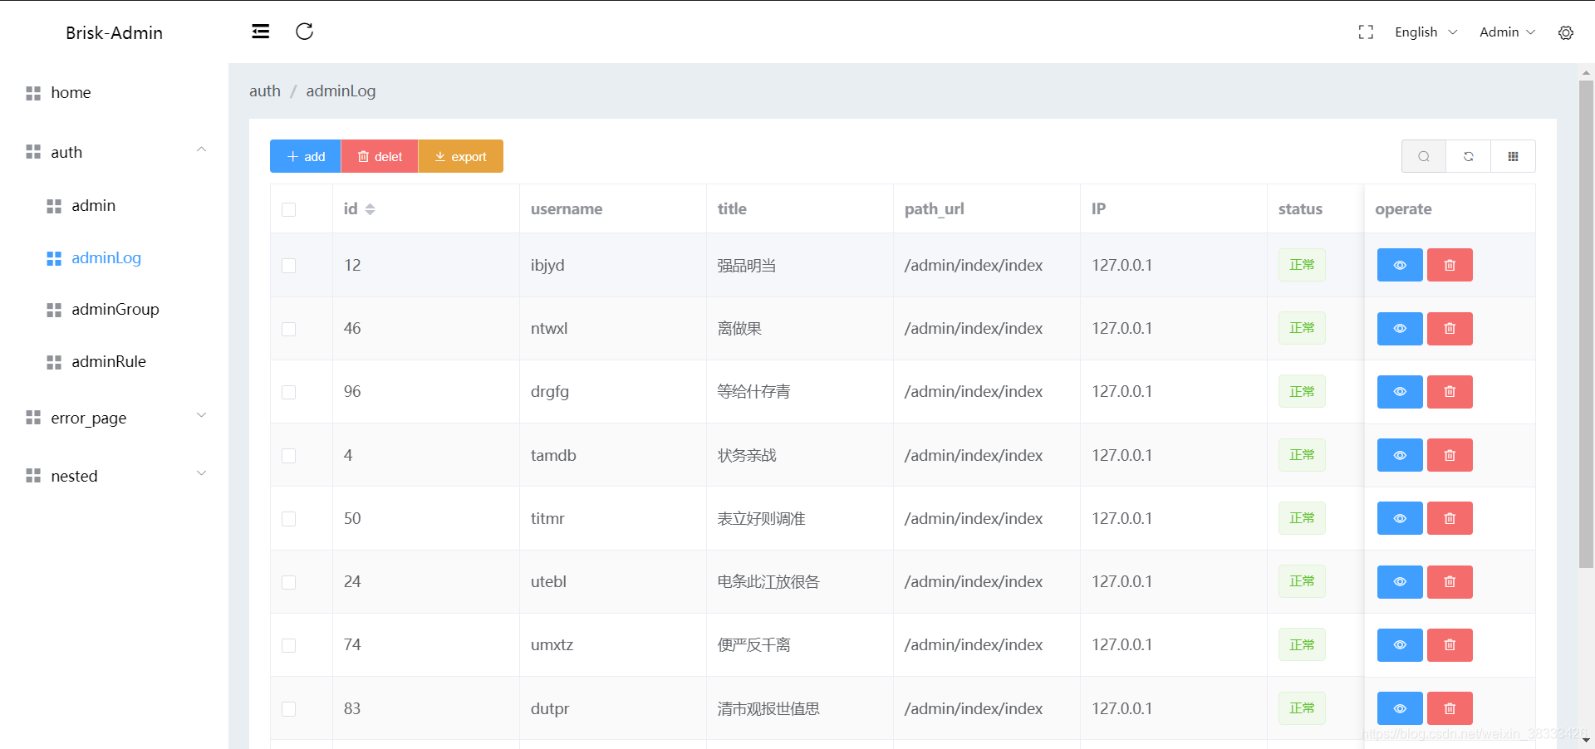Open the Admin user dropdown
The height and width of the screenshot is (749, 1595).
(1507, 32)
